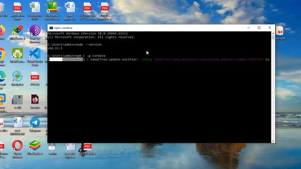301x169 pixels.
Task: Click the 'npm i cordova' window title text
Action: [x=63, y=28]
